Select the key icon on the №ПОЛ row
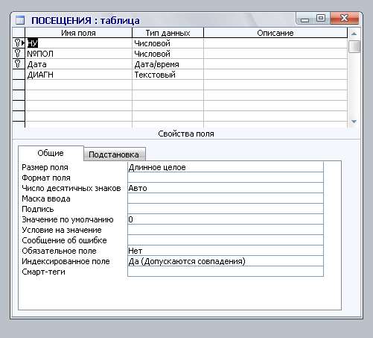Image resolution: width=373 pixels, height=338 pixels. point(17,54)
